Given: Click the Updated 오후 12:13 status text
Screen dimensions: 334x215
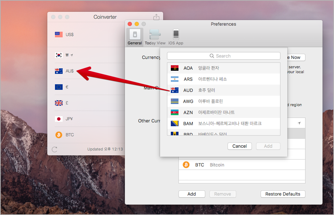Looking at the screenshot, I should point(105,149).
